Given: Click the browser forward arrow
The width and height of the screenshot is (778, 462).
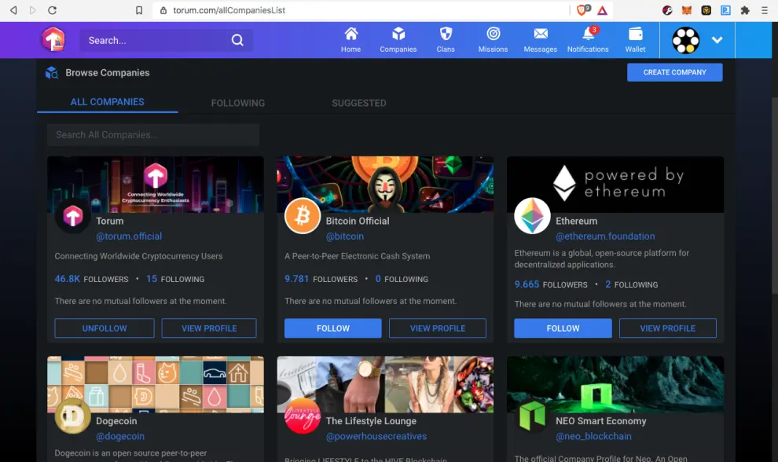Looking at the screenshot, I should [x=33, y=10].
